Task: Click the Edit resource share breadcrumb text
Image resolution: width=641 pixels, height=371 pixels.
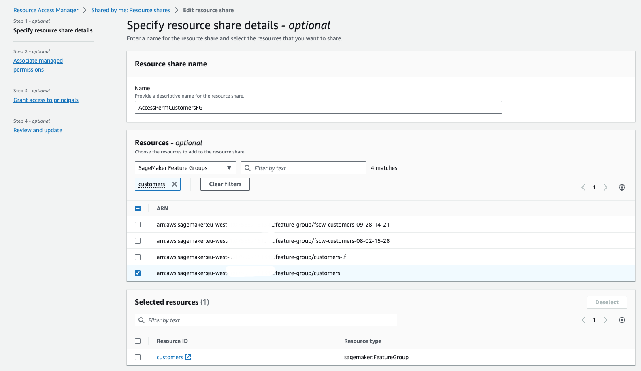Action: 208,10
